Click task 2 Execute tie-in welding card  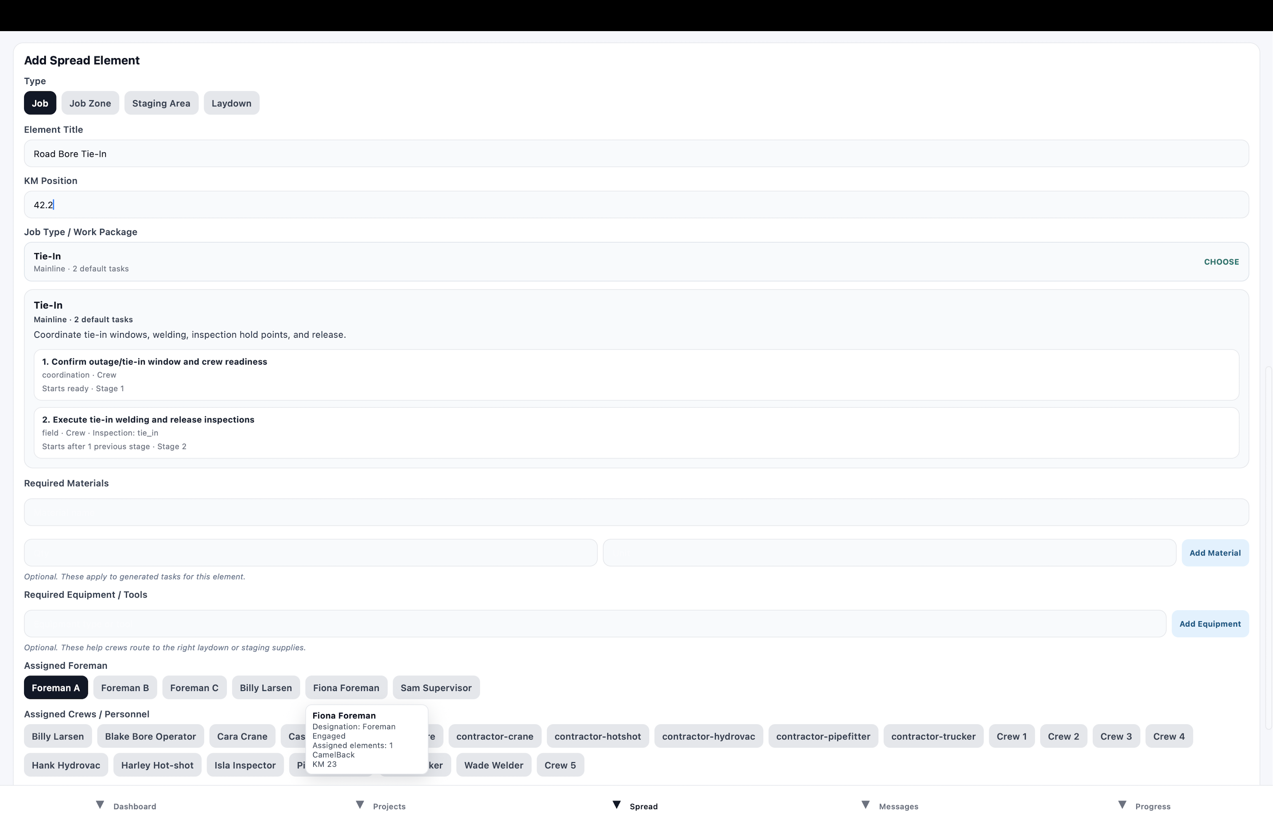[636, 433]
